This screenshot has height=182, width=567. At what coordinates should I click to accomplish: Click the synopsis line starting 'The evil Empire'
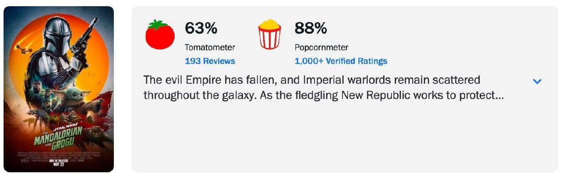point(312,81)
